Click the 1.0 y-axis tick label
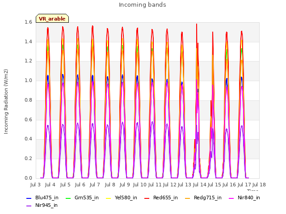 (x=28, y=81)
